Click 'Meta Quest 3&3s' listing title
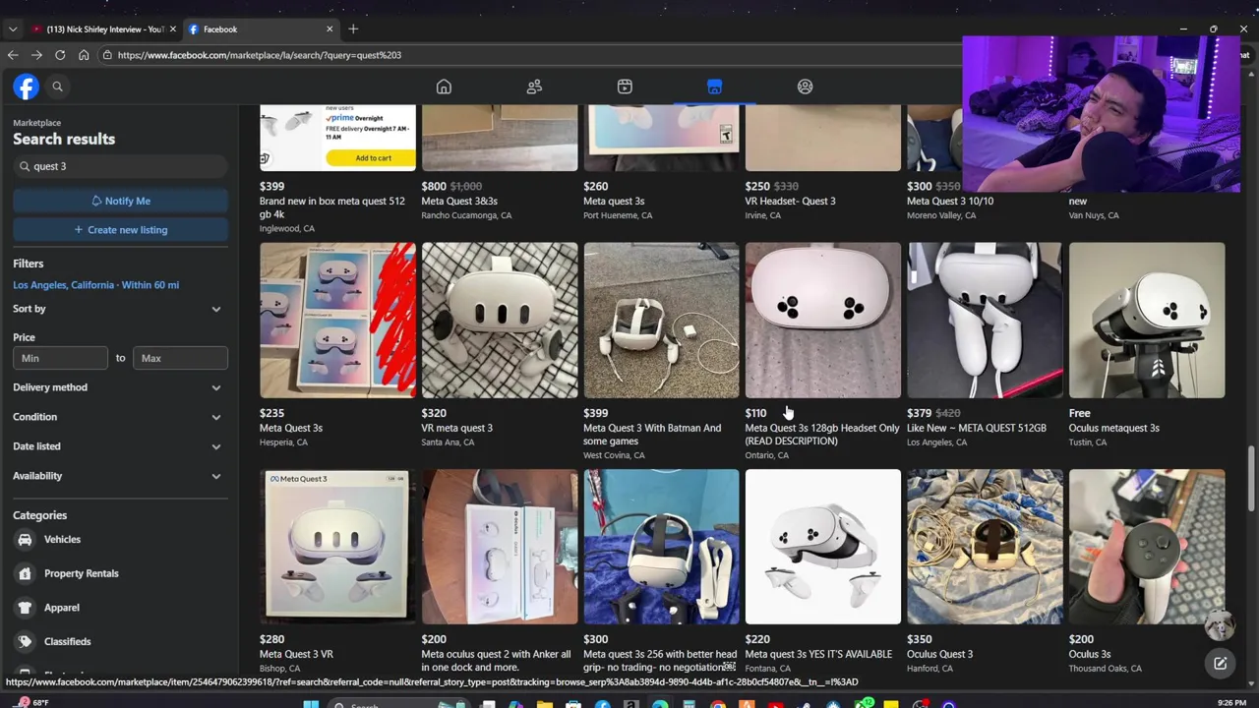Image resolution: width=1259 pixels, height=708 pixels. [458, 201]
